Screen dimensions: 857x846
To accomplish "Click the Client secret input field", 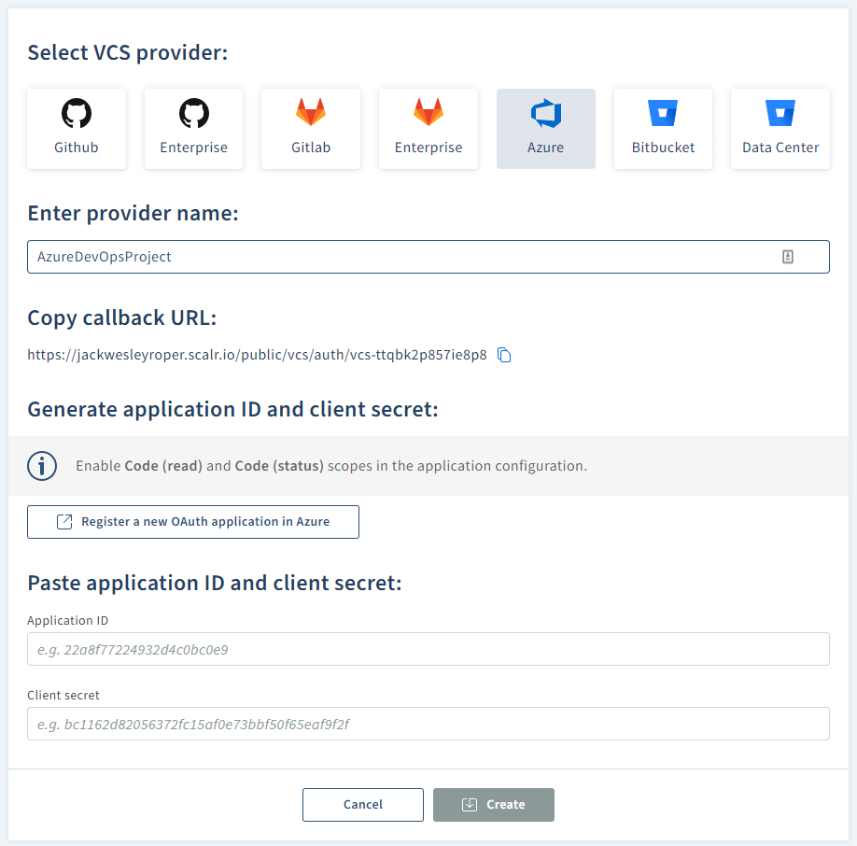I will (428, 723).
